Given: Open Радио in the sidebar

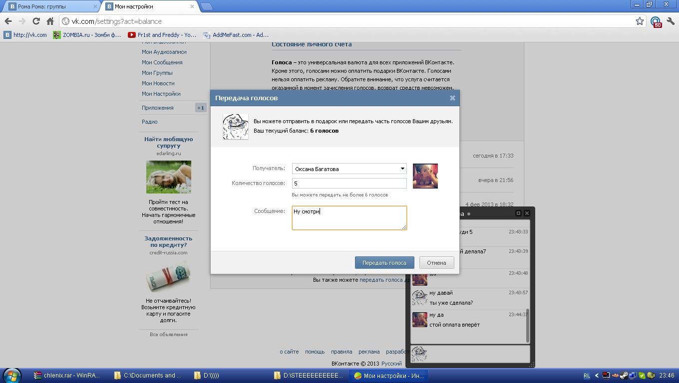Looking at the screenshot, I should point(149,122).
